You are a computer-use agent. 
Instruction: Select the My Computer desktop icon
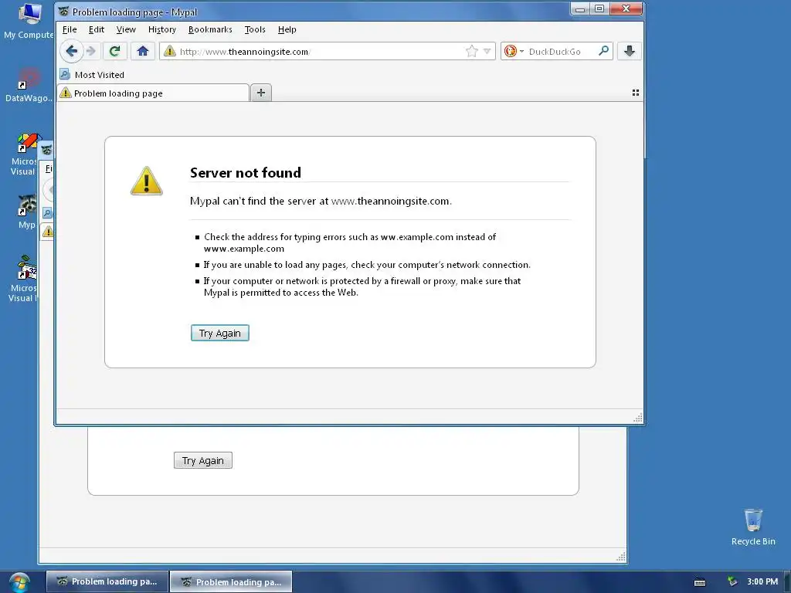29,21
